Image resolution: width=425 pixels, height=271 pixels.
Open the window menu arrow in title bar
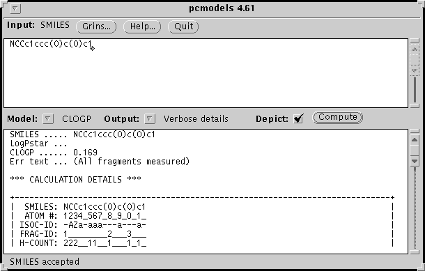15,8
